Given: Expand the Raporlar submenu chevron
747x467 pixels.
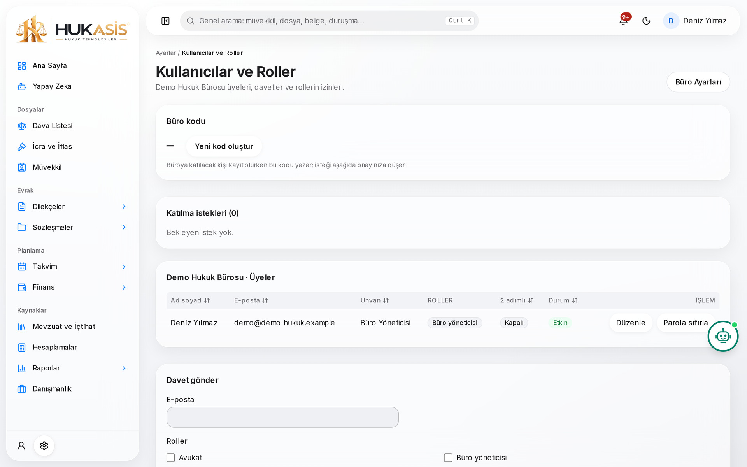Looking at the screenshot, I should (124, 368).
